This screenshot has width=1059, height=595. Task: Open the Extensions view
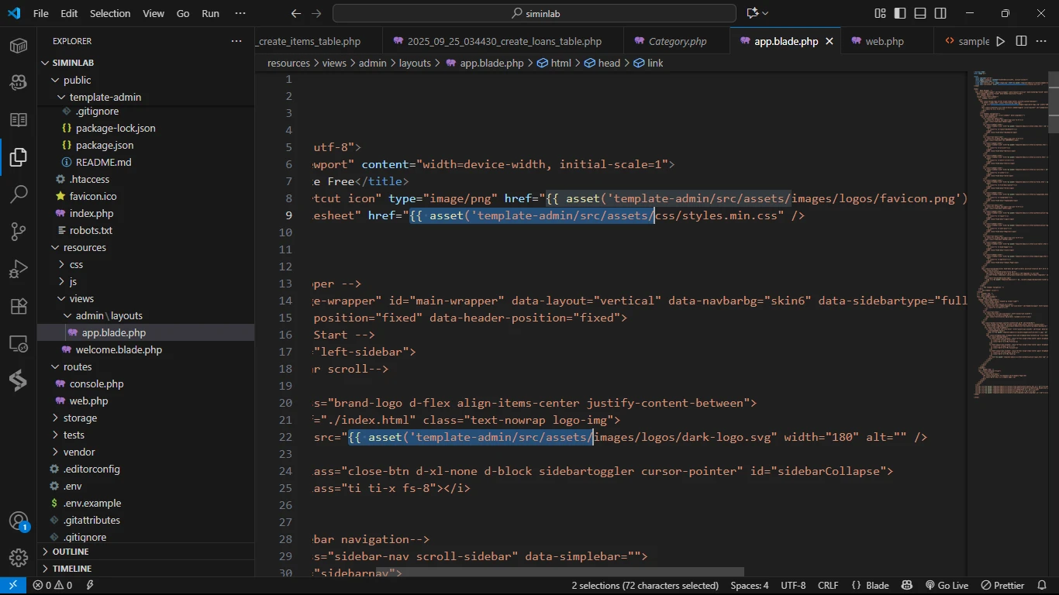(x=19, y=306)
